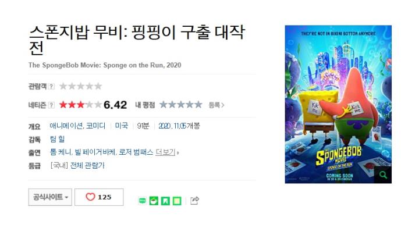Select the 코미디 genre link
Viewport: 419px width, 242px height.
point(95,126)
